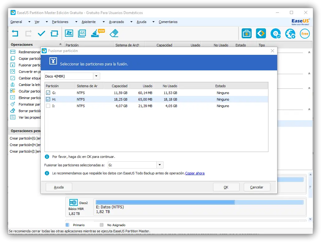Click the Refresh toolbar icon
This screenshot has height=242, width=321.
pyautogui.click(x=54, y=33)
